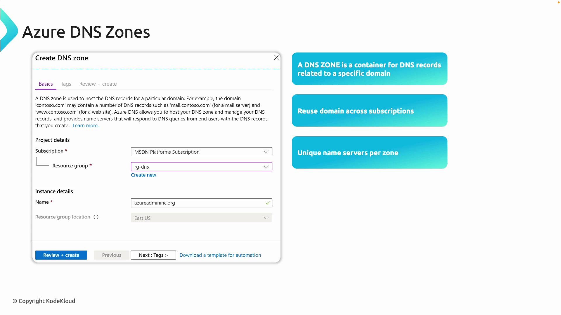The height and width of the screenshot is (315, 561).
Task: Expand the Subscription dropdown
Action: (x=202, y=152)
